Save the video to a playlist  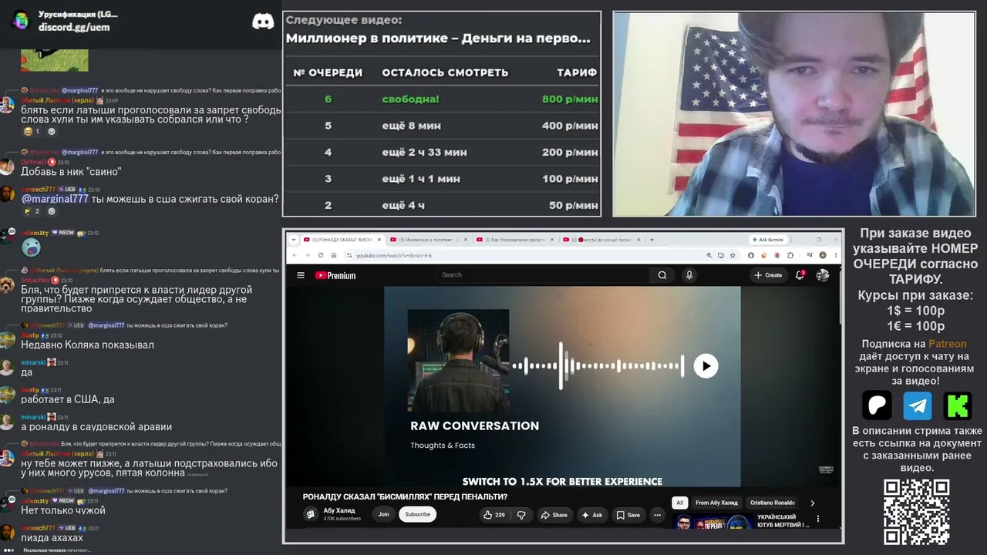[628, 515]
